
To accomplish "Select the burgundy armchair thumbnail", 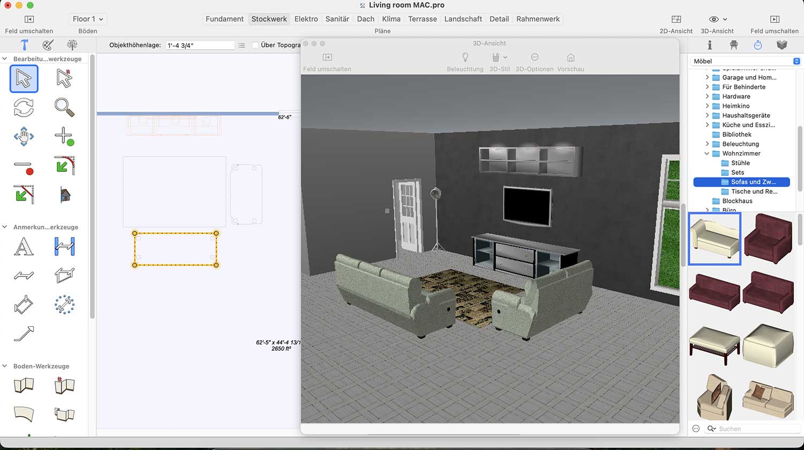I will point(768,238).
